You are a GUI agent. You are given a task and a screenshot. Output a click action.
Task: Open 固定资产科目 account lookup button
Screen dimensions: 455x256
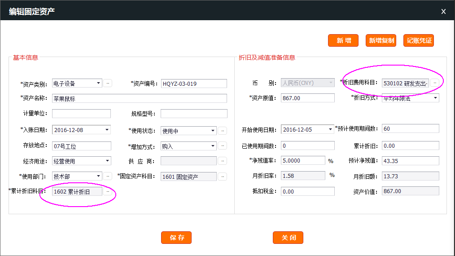tap(223, 177)
